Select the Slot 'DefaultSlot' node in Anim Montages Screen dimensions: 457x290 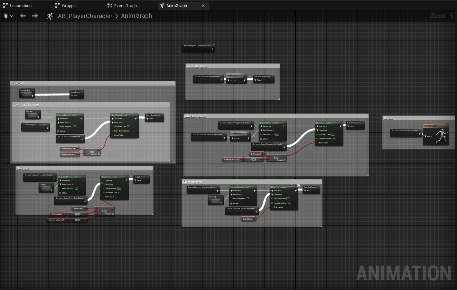point(236,78)
